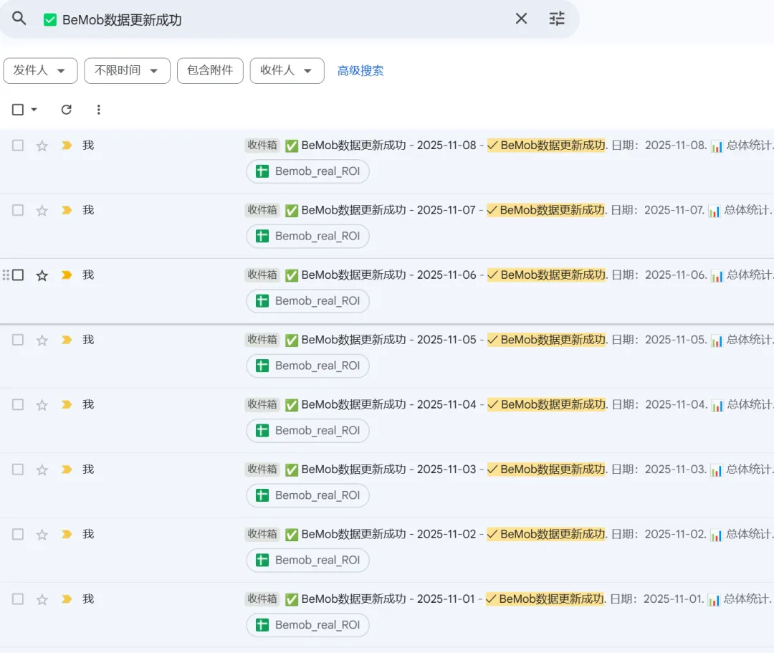Open Bemob_real_ROI attachment of 2025-11-08 email
The height and width of the screenshot is (653, 774).
point(308,171)
